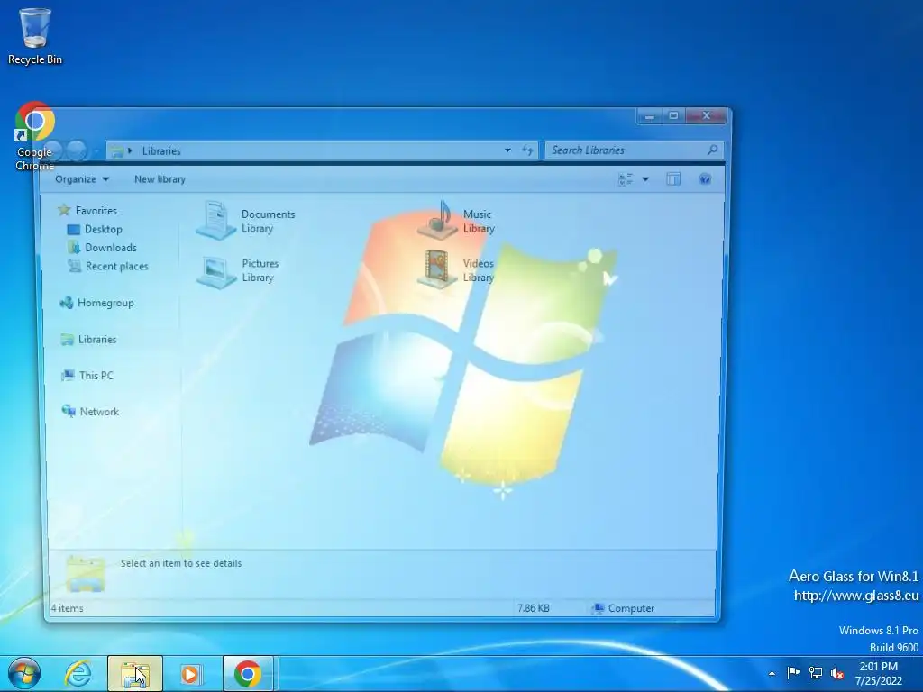Select Desktop under Favorites
Viewport: 923px width, 692px height.
(x=104, y=230)
